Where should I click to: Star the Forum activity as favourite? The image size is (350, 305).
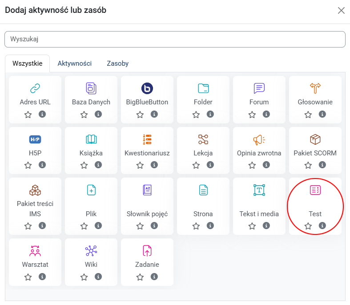pyautogui.click(x=252, y=115)
